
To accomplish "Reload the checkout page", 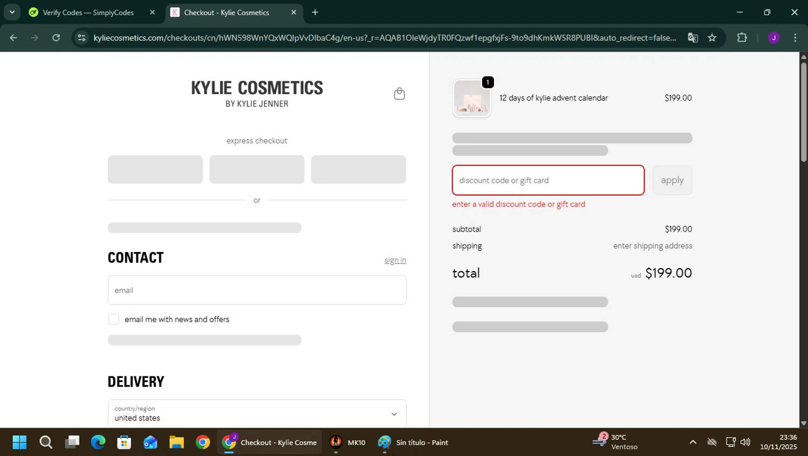I will pos(56,38).
